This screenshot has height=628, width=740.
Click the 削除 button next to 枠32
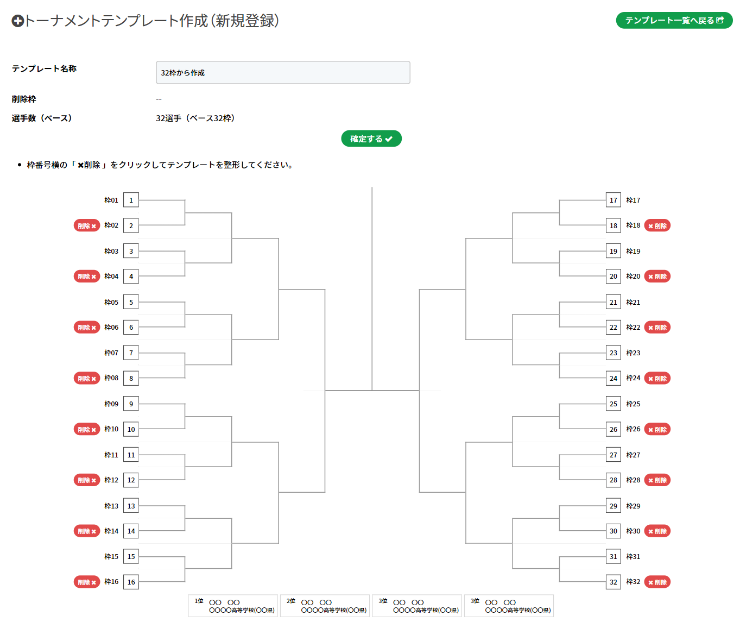point(657,582)
